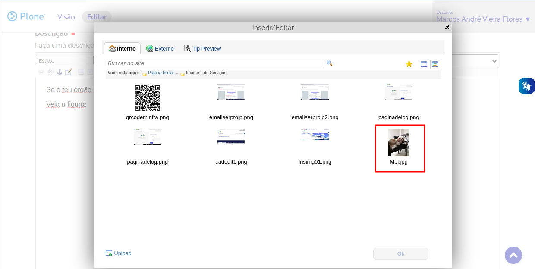Switch to list view mode
This screenshot has width=535, height=269.
point(424,64)
